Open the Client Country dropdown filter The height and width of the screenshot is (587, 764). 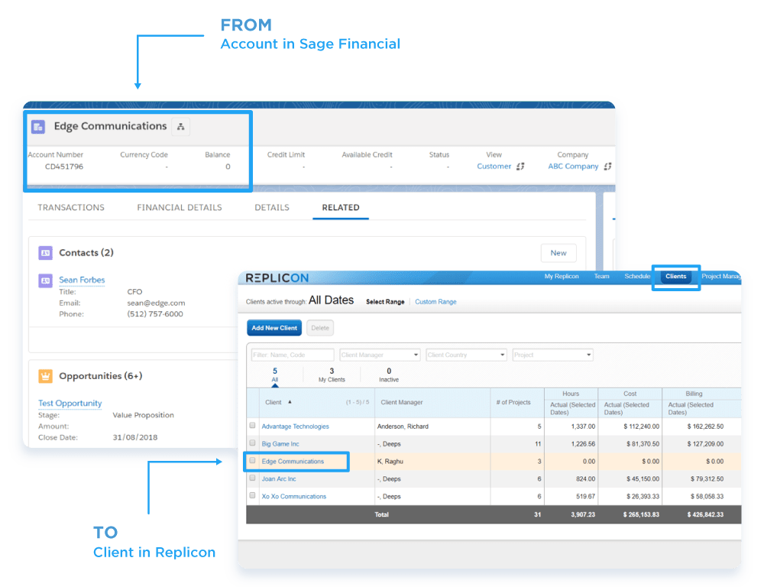point(466,355)
